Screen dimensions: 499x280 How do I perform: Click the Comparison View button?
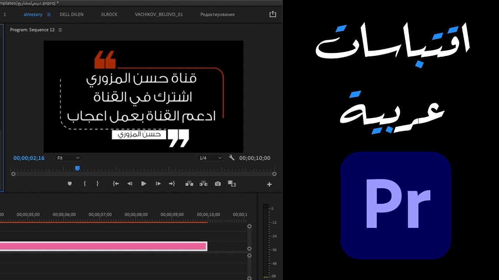click(232, 184)
